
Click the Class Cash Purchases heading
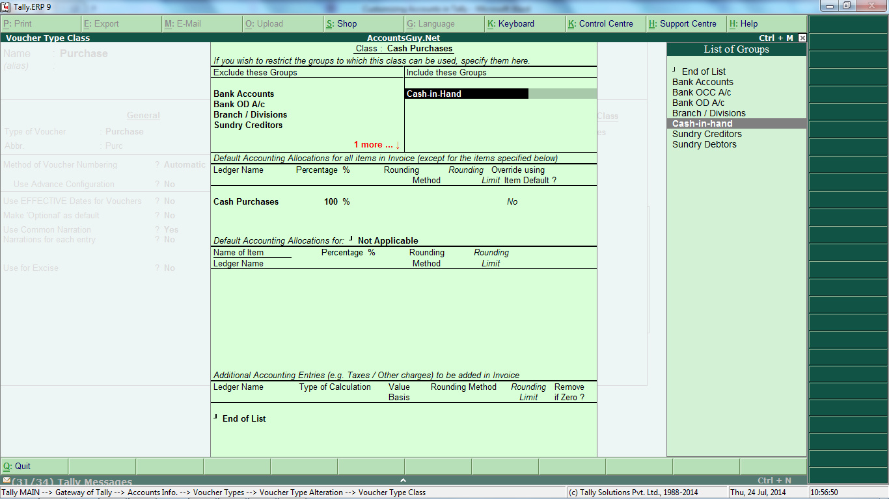point(404,49)
